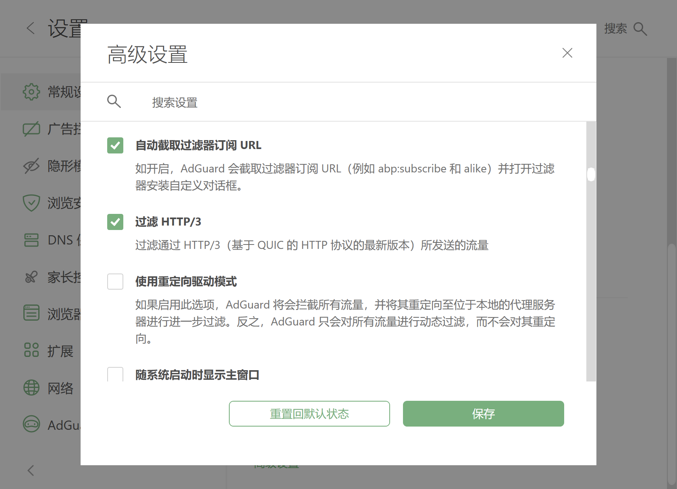Uncheck 自动截取过滤器订阅 URL

(x=115, y=145)
